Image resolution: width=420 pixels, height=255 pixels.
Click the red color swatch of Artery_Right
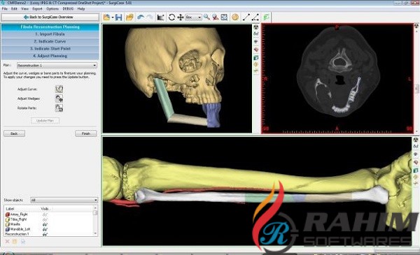tap(8, 214)
